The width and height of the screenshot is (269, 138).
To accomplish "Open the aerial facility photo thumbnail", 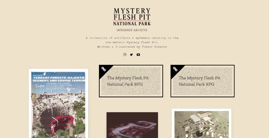I will tap(202, 123).
